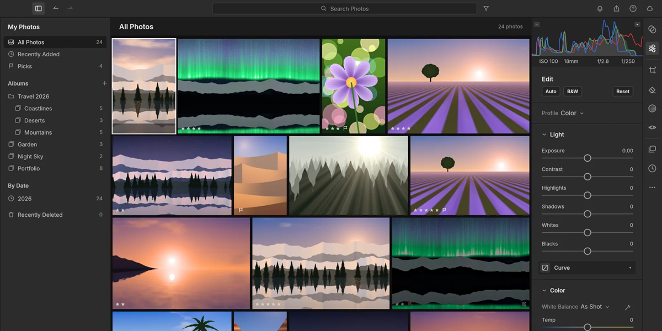Toggle pick flag on sand dunes photo

point(241,210)
